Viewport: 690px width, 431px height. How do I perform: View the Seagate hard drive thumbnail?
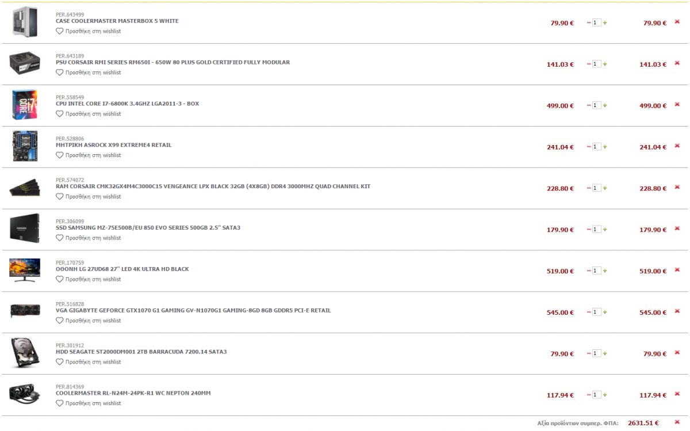tap(25, 353)
